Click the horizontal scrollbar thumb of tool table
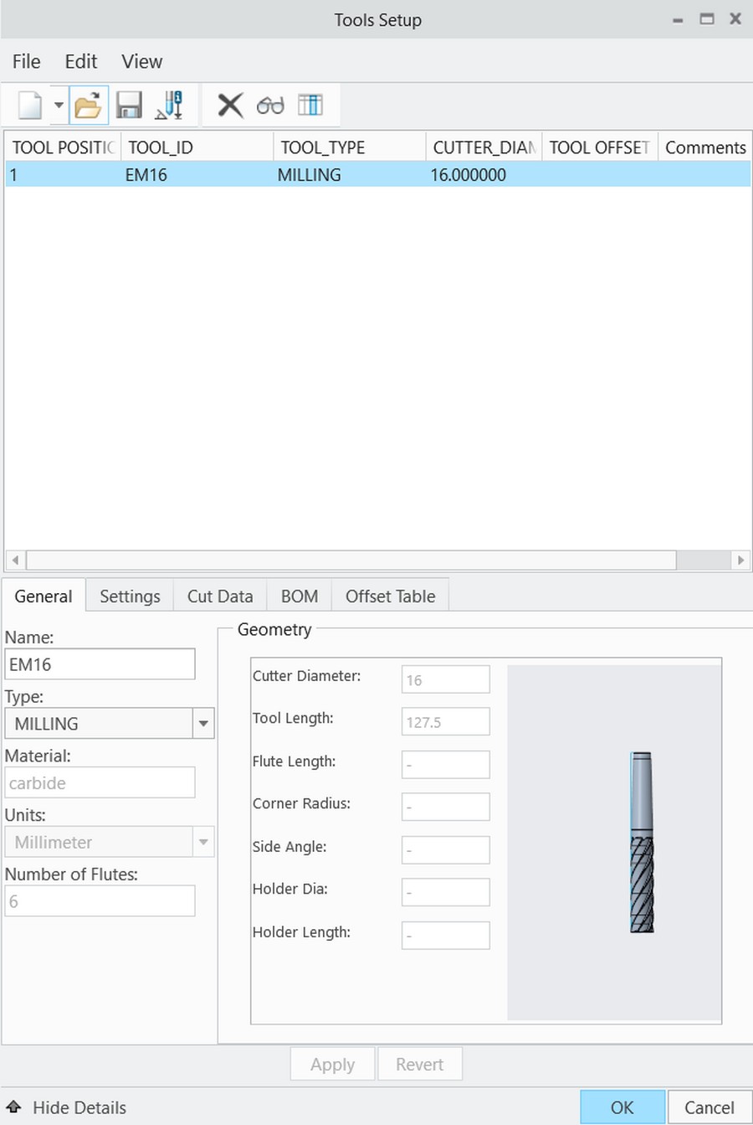Viewport: 753px width, 1125px height. tap(351, 560)
